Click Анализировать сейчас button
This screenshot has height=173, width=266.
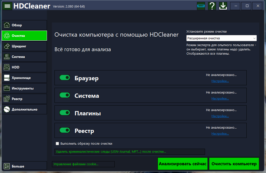182,164
